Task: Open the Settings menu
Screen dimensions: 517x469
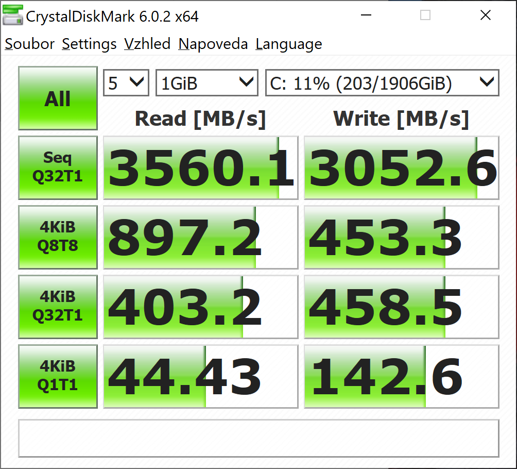Action: point(89,44)
